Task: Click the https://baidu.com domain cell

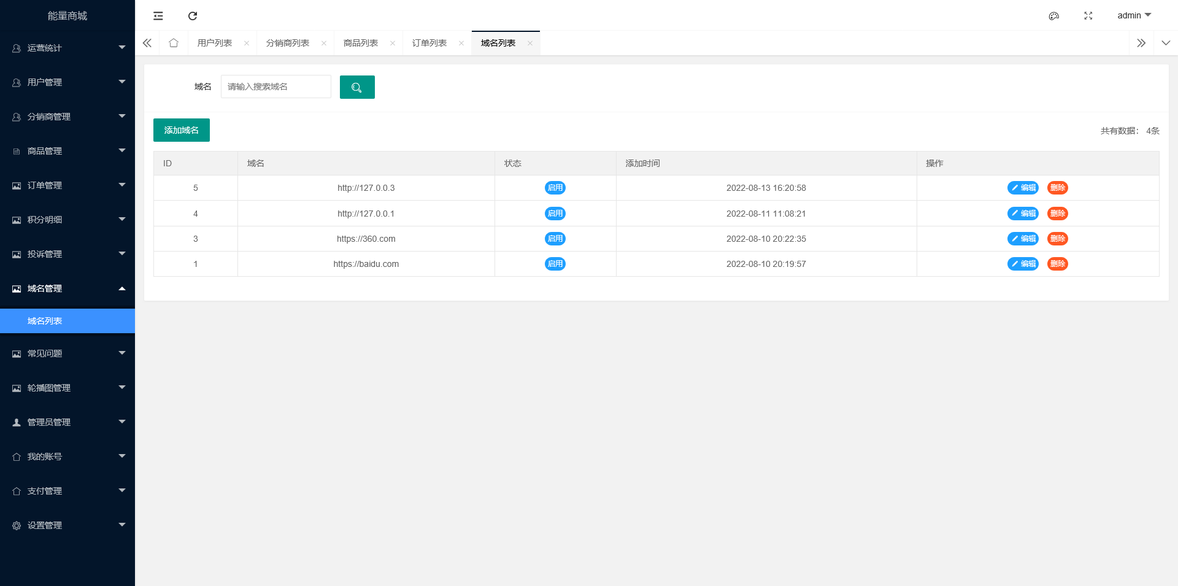Action: click(366, 264)
